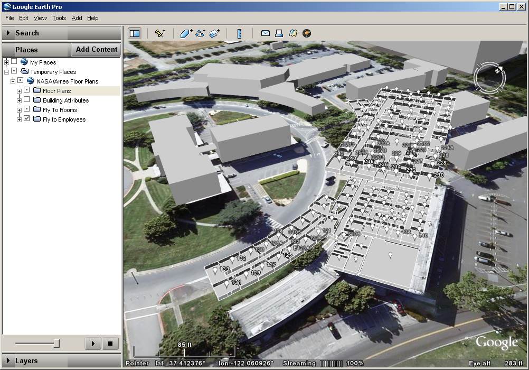The image size is (529, 370).
Task: Toggle the sidebar panel icon
Action: click(135, 33)
